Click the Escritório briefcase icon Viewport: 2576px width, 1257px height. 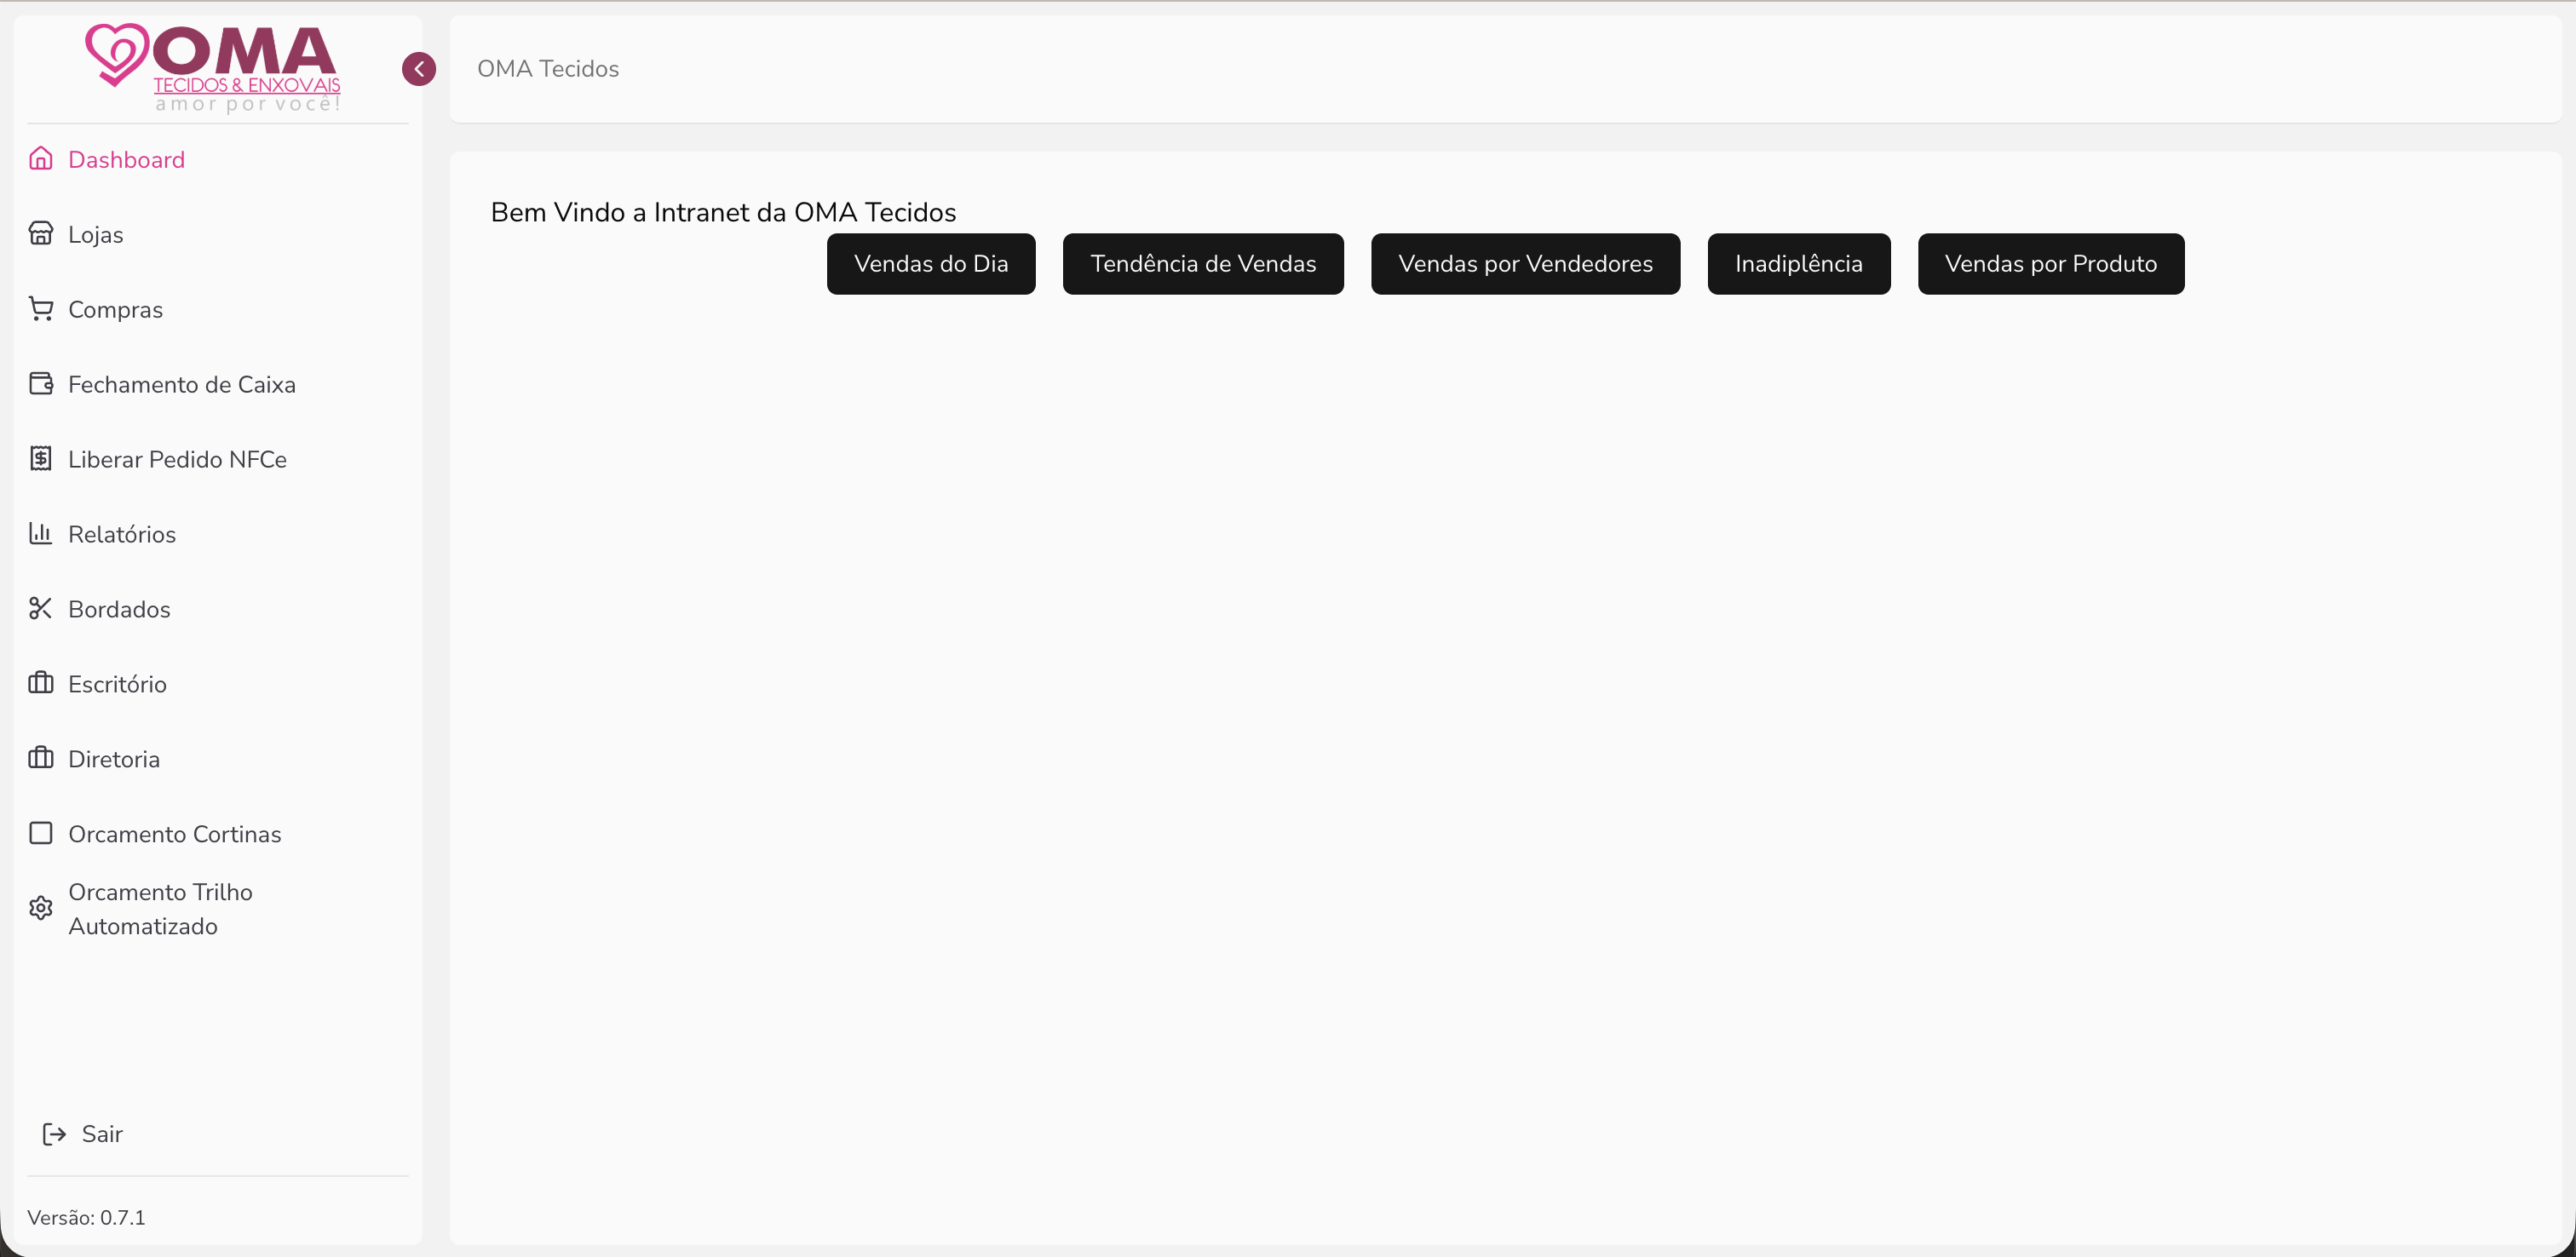pyautogui.click(x=41, y=684)
